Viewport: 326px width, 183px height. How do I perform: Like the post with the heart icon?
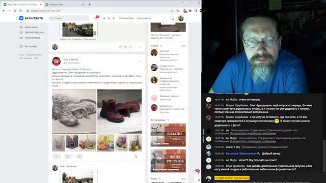point(57,157)
